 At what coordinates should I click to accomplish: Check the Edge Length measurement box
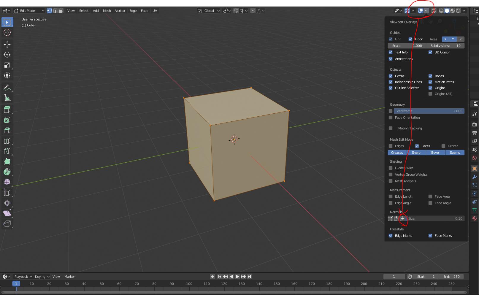click(391, 196)
